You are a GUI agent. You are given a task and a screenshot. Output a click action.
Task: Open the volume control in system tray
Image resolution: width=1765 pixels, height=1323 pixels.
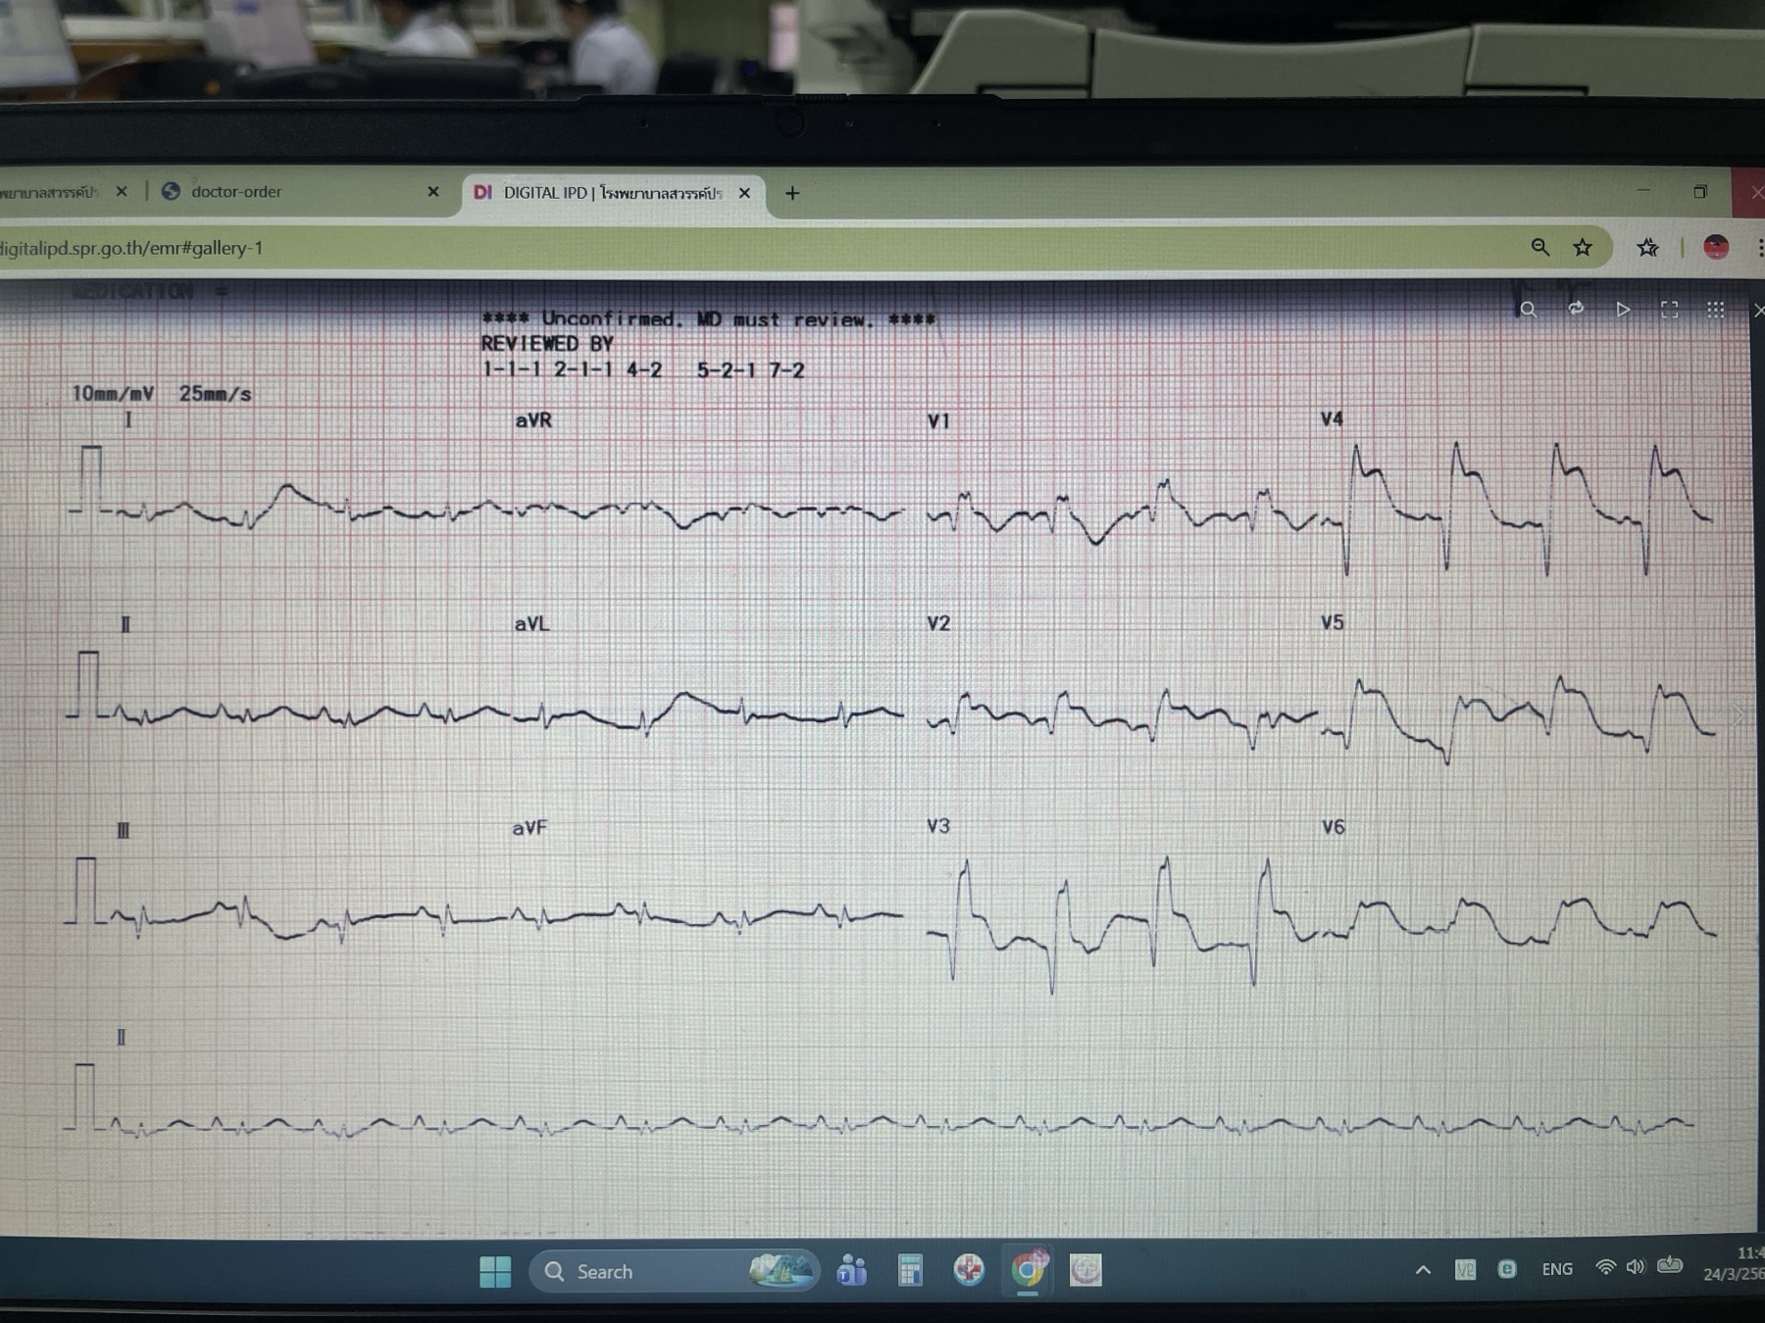[x=1635, y=1267]
